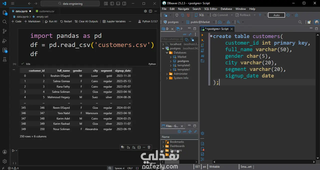Collapse the postgres connection node
The height and width of the screenshot is (170, 320).
[163, 48]
